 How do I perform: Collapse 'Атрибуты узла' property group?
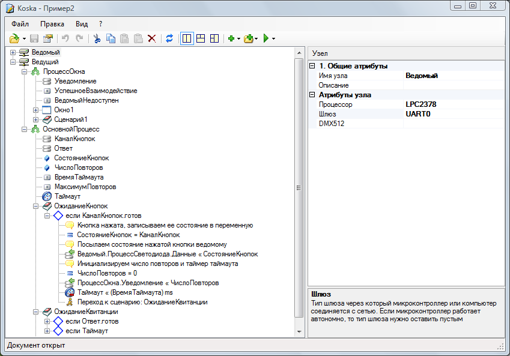(312, 95)
